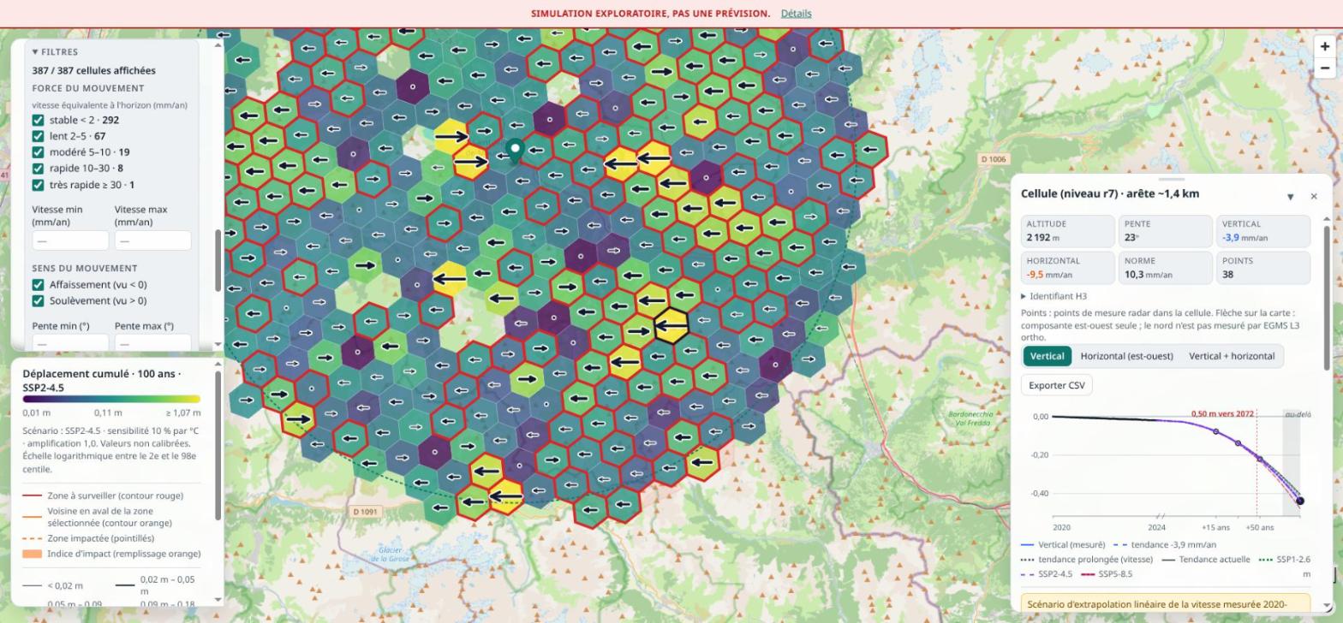Screen dimensions: 1343x623
Task: Toggle the 'modéré 5–10' checkbox
Action: click(x=38, y=152)
